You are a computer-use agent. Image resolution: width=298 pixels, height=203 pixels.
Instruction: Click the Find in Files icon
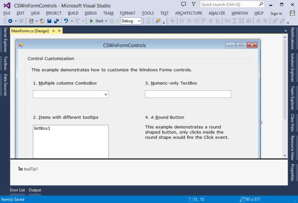[x=158, y=21]
